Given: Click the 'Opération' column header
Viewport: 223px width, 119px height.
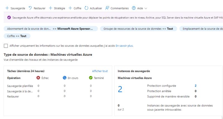Looking at the screenshot, I should coord(14,78).
